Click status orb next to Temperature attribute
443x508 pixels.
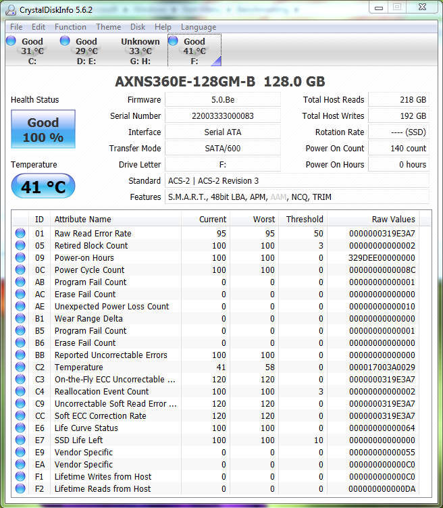point(21,367)
